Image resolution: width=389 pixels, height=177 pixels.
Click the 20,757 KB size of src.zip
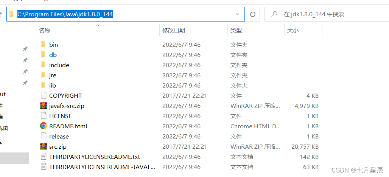tap(305, 146)
